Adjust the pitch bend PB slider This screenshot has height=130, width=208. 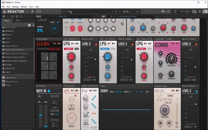click(x=40, y=115)
